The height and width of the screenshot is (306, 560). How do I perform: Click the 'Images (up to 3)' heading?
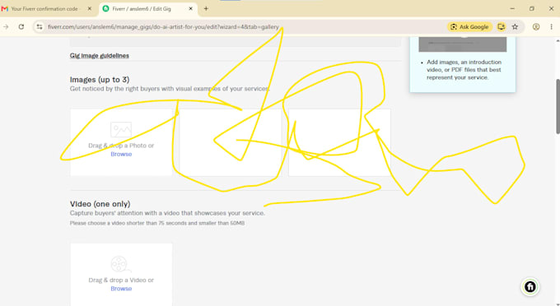(x=100, y=80)
